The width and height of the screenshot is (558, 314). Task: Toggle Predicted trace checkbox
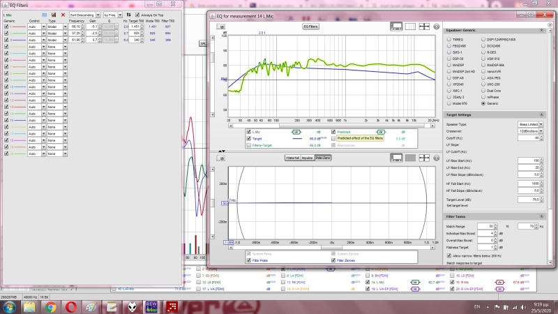[333, 132]
